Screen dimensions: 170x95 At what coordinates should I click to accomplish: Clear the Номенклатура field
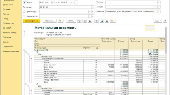(93, 16)
